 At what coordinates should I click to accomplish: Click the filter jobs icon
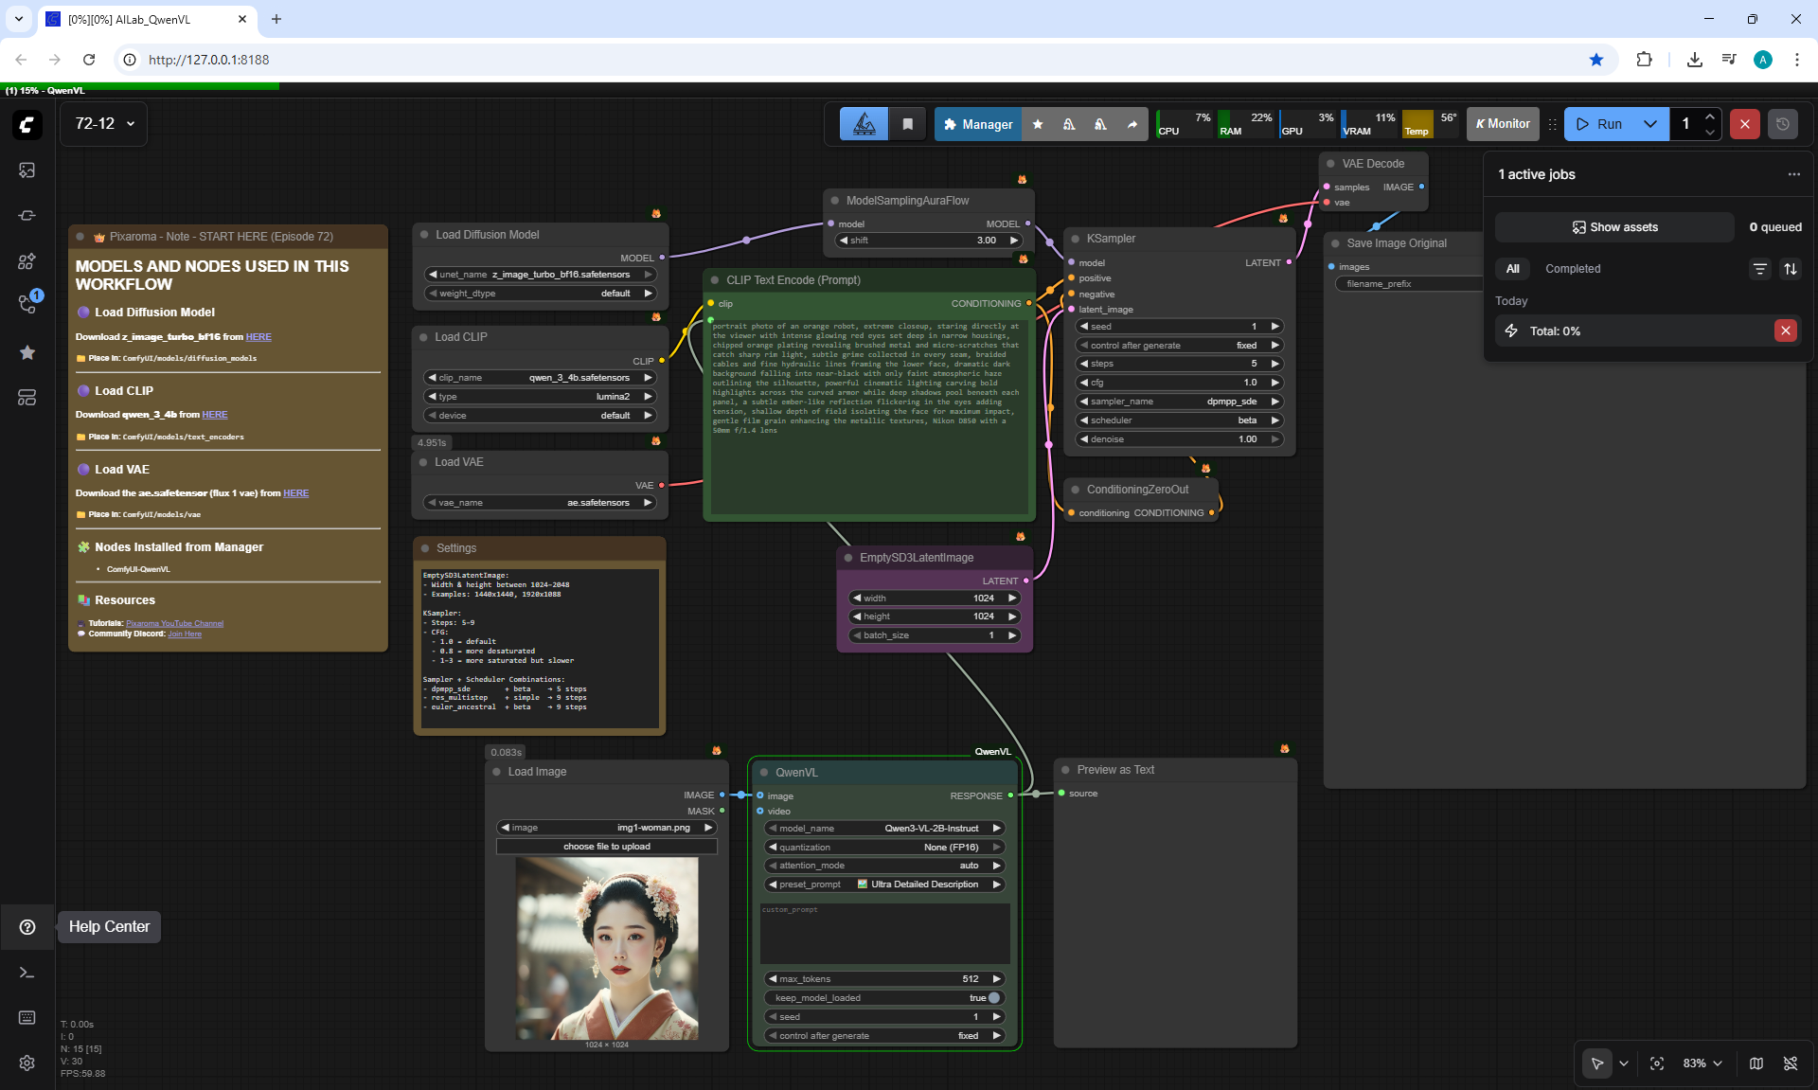1759,269
